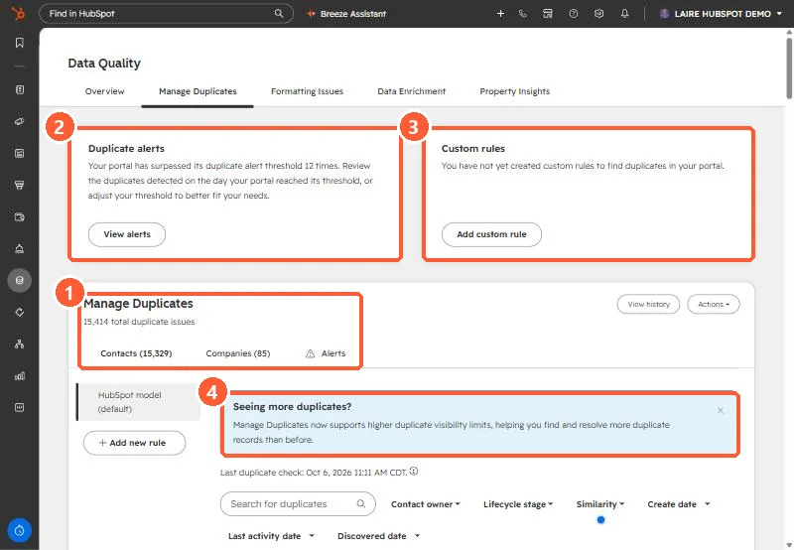The image size is (794, 550).
Task: Click the View history button
Action: click(x=648, y=305)
